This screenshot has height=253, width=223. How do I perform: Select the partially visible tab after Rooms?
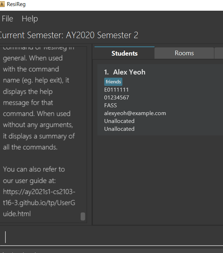[219, 53]
